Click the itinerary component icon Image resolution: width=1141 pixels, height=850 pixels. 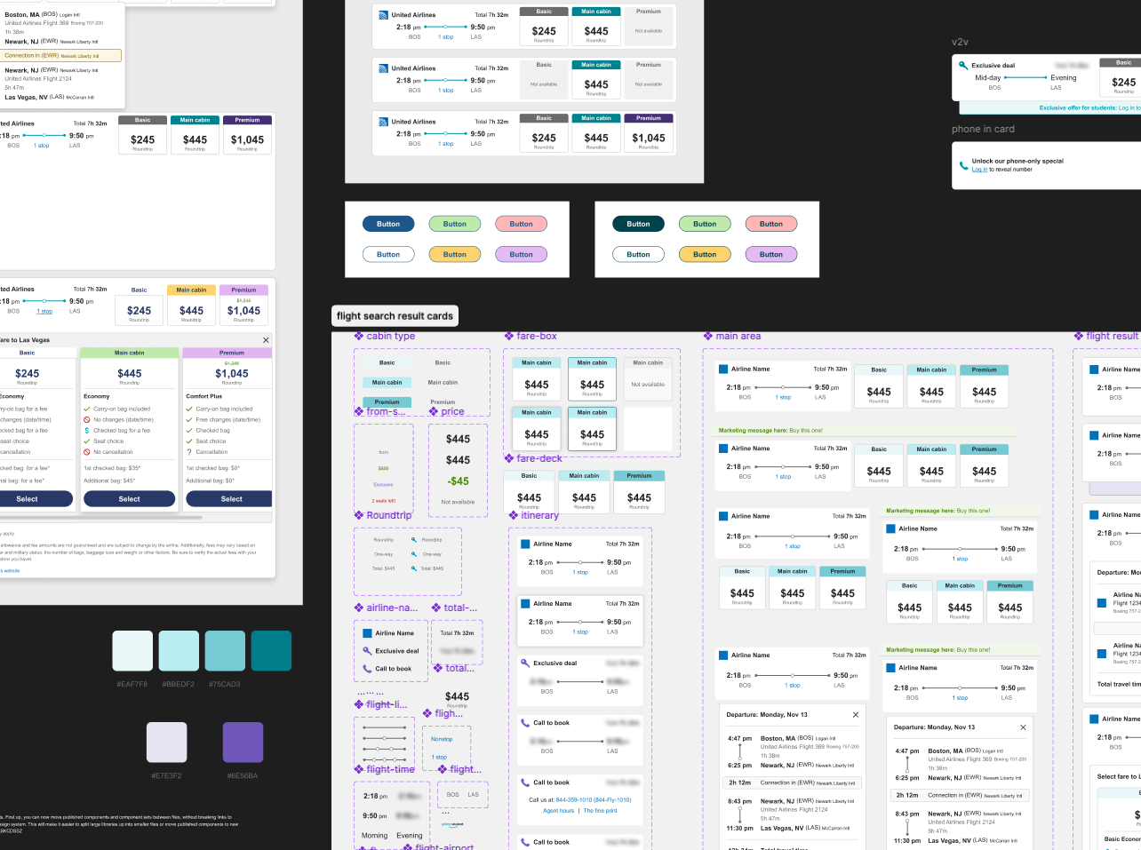click(514, 515)
